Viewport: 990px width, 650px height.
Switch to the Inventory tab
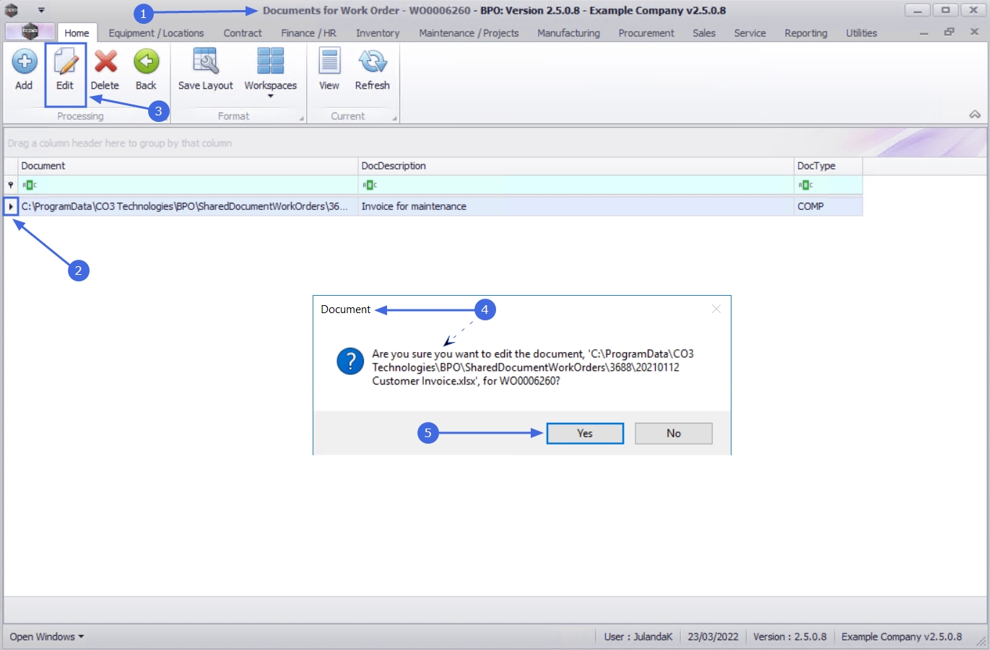coord(378,33)
